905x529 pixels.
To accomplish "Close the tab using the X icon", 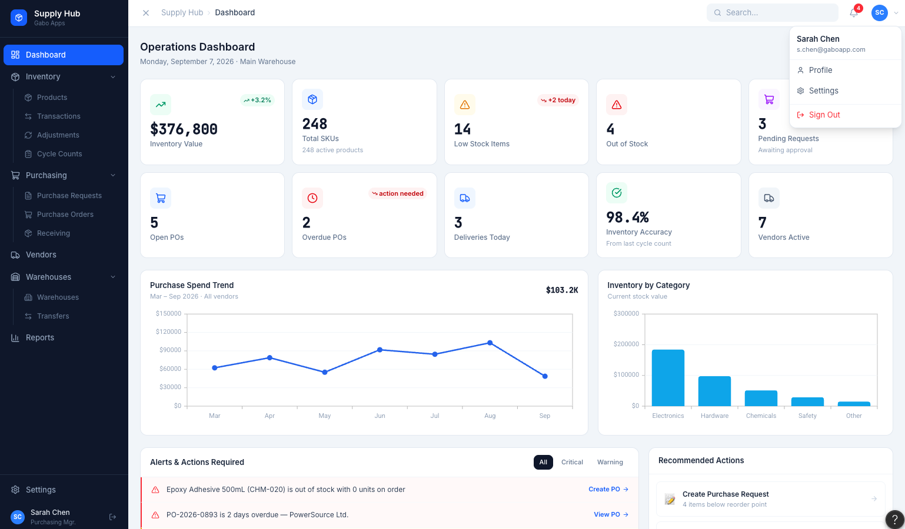I will pyautogui.click(x=146, y=12).
